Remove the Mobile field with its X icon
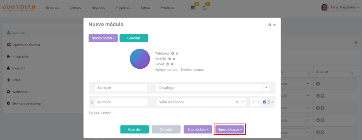This screenshot has height=140, width=362. [x=174, y=59]
